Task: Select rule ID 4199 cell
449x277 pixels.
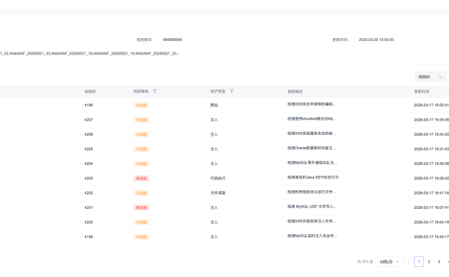Action: tap(88, 237)
